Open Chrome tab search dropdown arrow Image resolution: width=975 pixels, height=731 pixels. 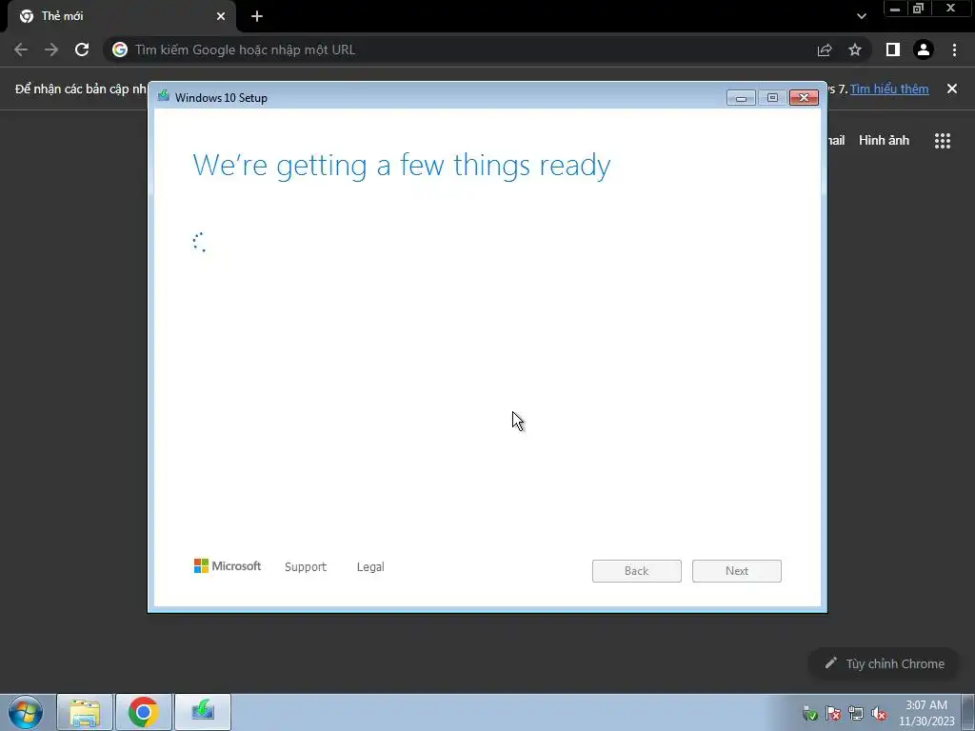(861, 16)
